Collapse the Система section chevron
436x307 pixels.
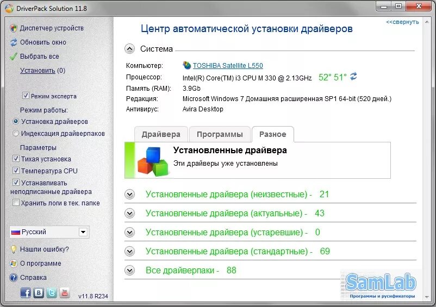(129, 49)
